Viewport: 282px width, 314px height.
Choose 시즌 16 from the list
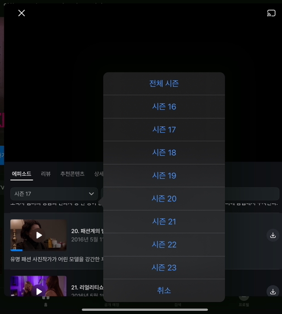164,107
